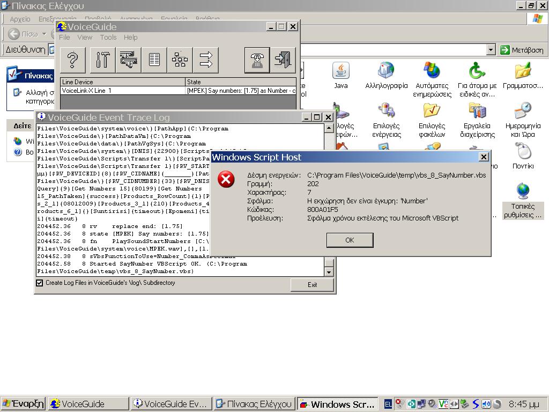Open the File menu in VoiceGuide
The height and width of the screenshot is (412, 549).
tap(64, 38)
